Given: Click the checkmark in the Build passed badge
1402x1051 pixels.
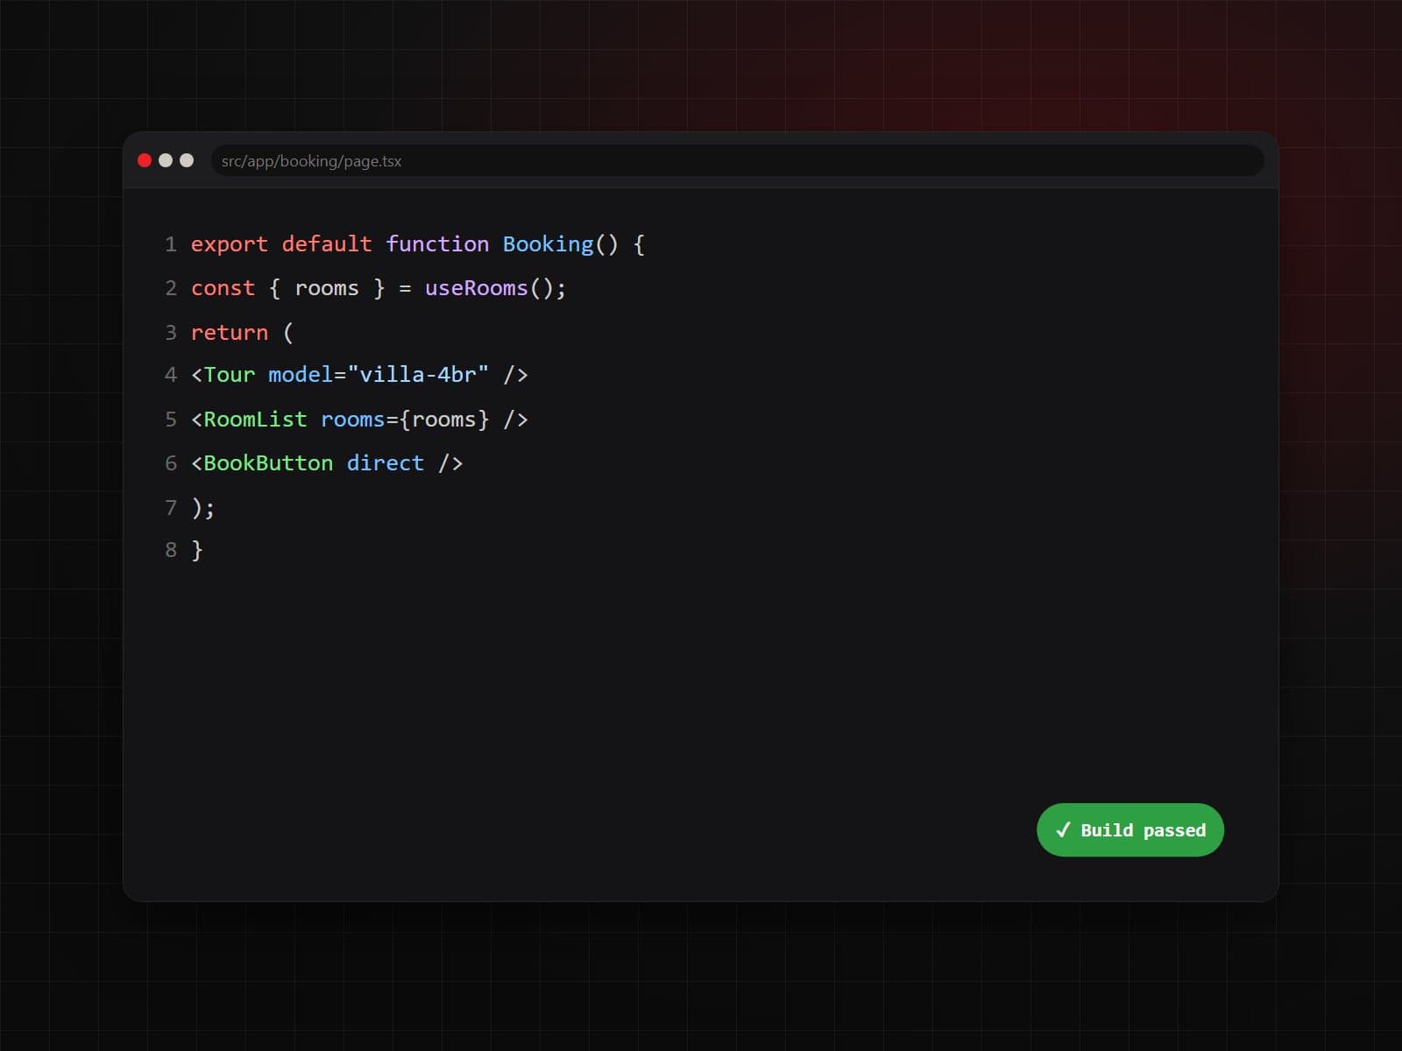Looking at the screenshot, I should pyautogui.click(x=1063, y=829).
